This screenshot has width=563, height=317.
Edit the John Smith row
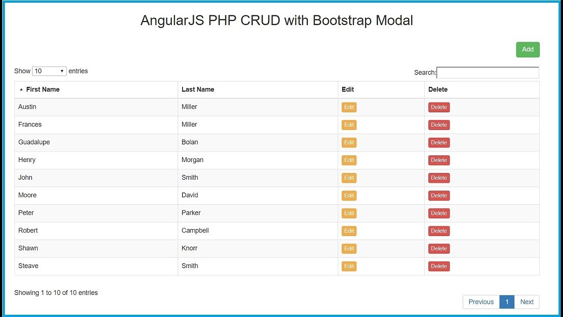pyautogui.click(x=349, y=177)
